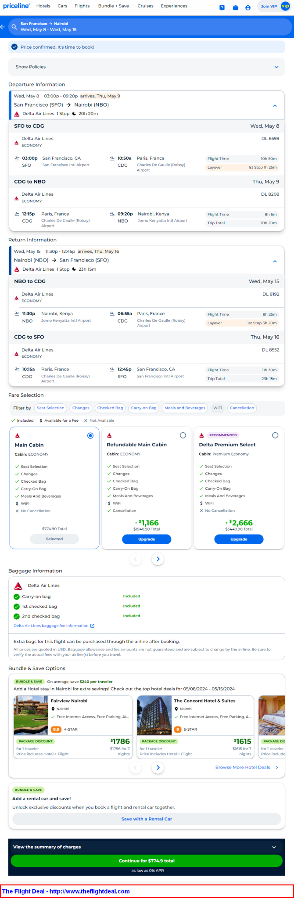This screenshot has height=898, width=294.
Task: Expand the summary of charges
Action: click(x=147, y=847)
